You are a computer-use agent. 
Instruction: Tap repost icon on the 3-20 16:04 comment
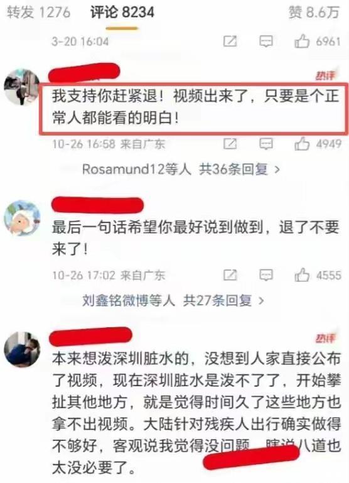pos(230,41)
